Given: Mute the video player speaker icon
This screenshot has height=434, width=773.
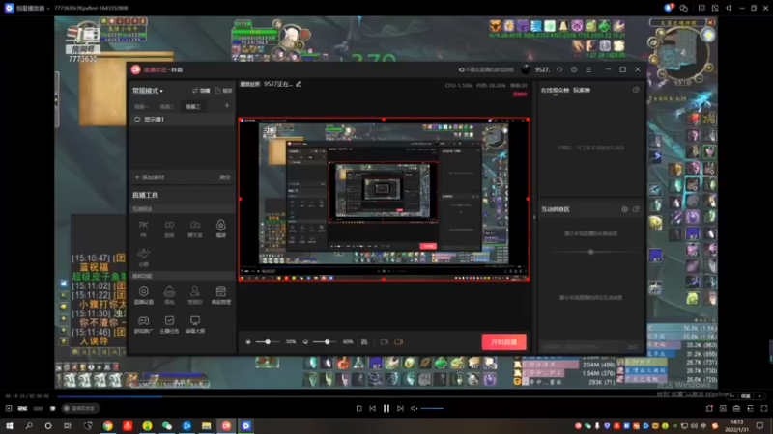Looking at the screenshot, I should coord(415,408).
